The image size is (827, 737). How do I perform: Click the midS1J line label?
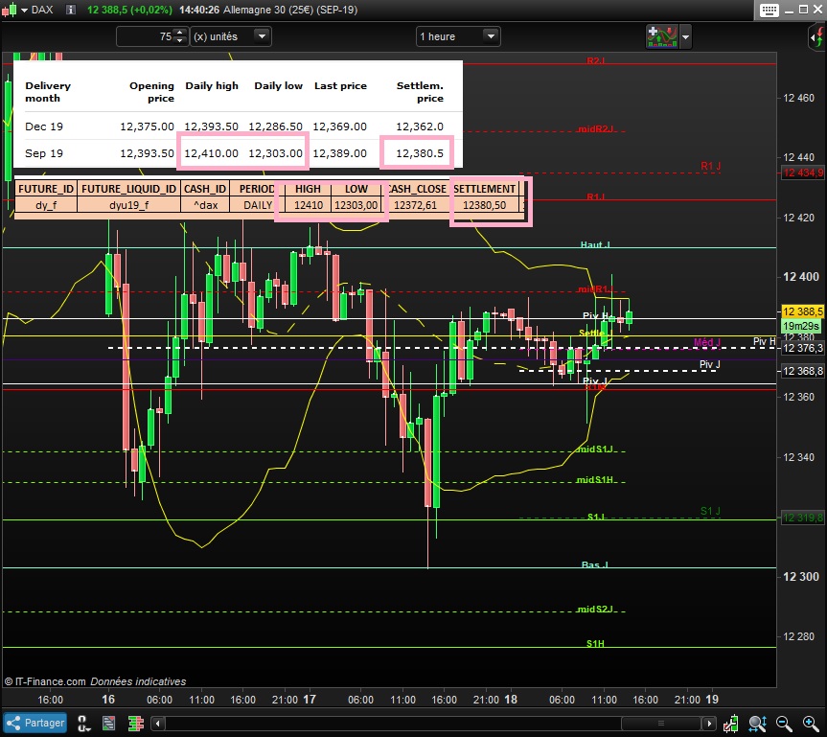595,449
